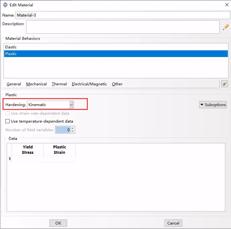Click the material Name field
Screen dimensions: 231x229
[123, 15]
